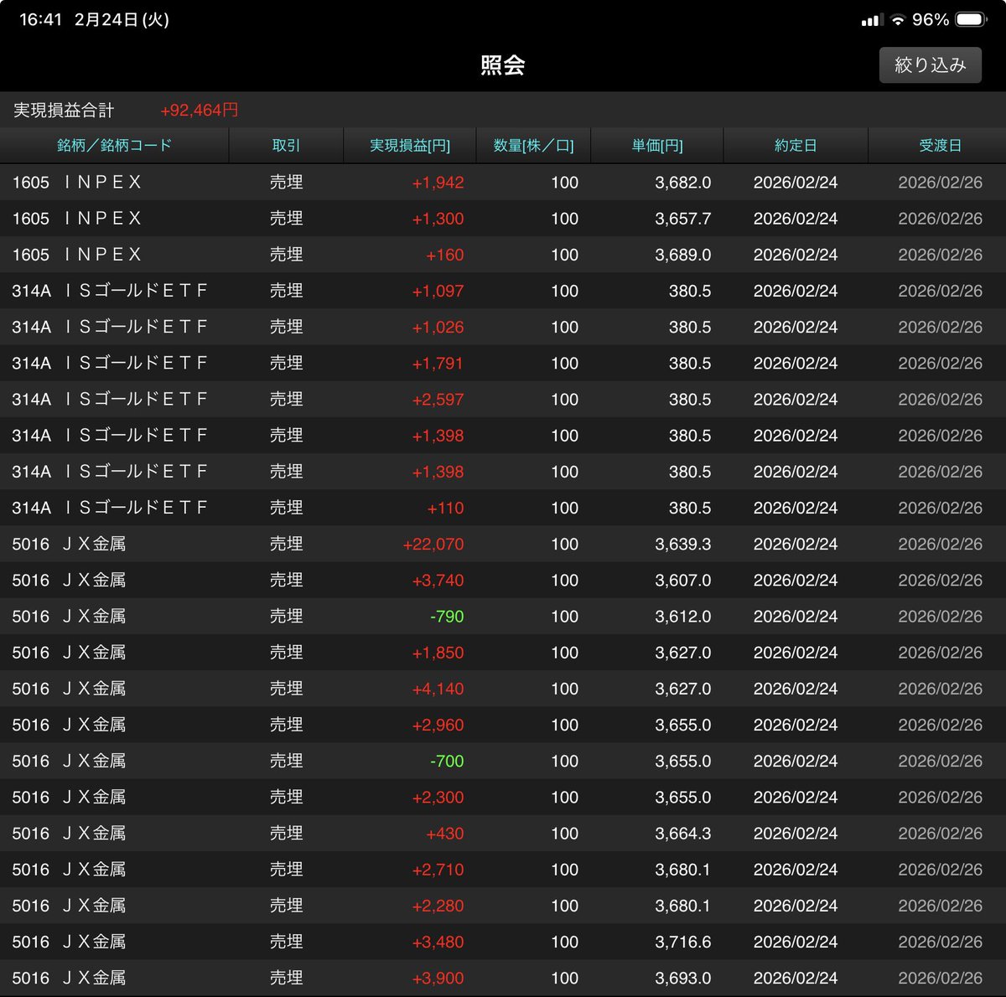This screenshot has width=1006, height=997.
Task: Tap the 照会 screen title
Action: coord(503,65)
